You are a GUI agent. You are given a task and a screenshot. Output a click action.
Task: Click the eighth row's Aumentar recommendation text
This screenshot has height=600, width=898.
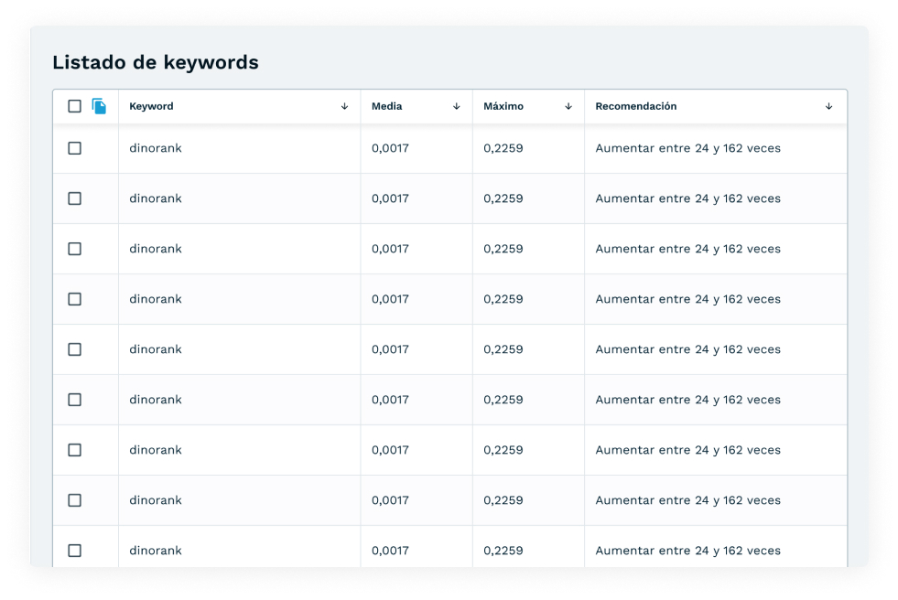pyautogui.click(x=687, y=500)
